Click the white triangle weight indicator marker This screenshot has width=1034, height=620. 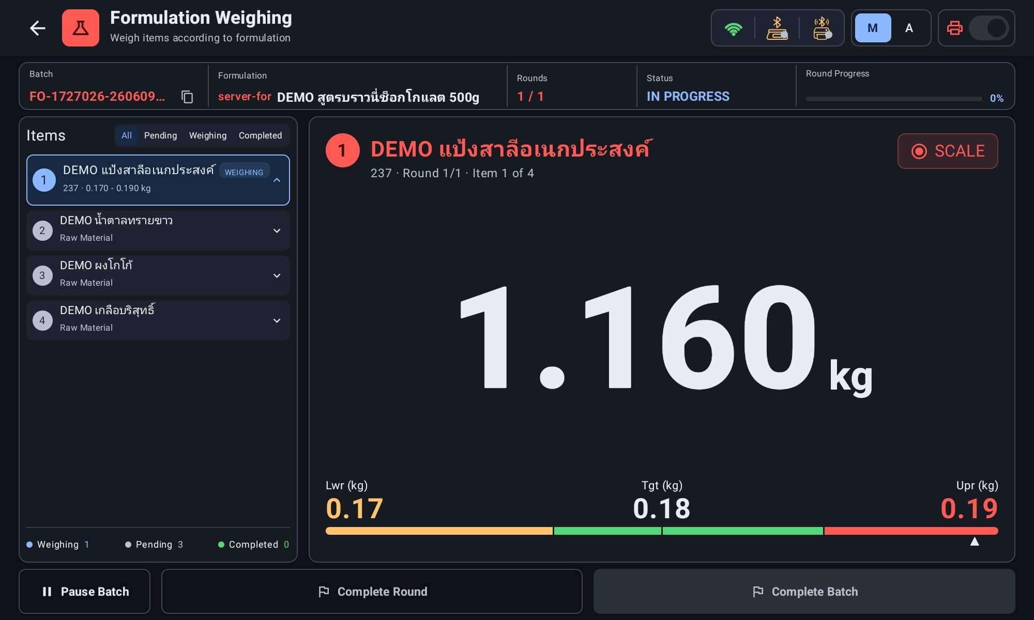pyautogui.click(x=975, y=541)
